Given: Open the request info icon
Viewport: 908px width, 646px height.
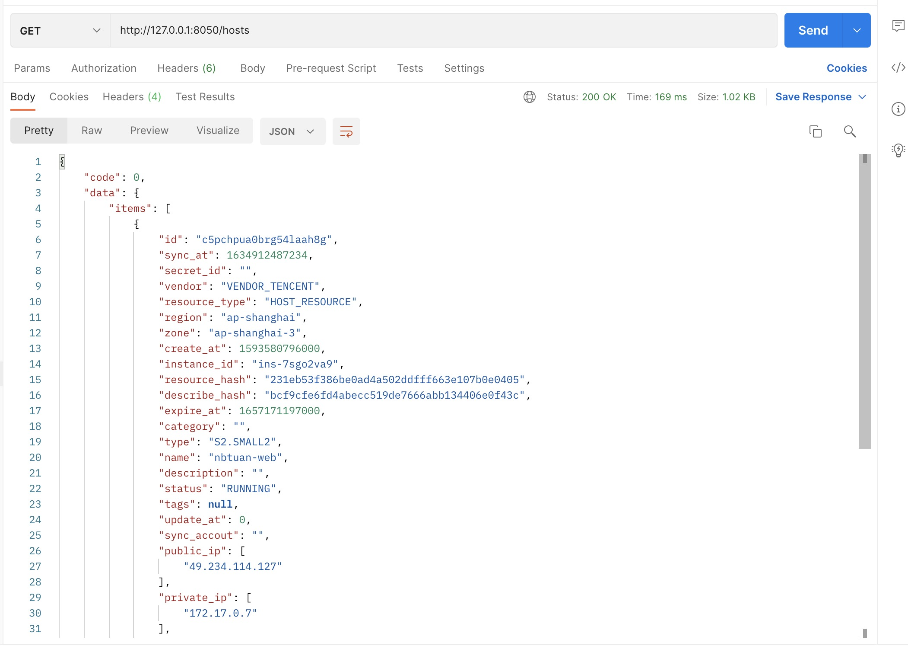Looking at the screenshot, I should (x=898, y=109).
